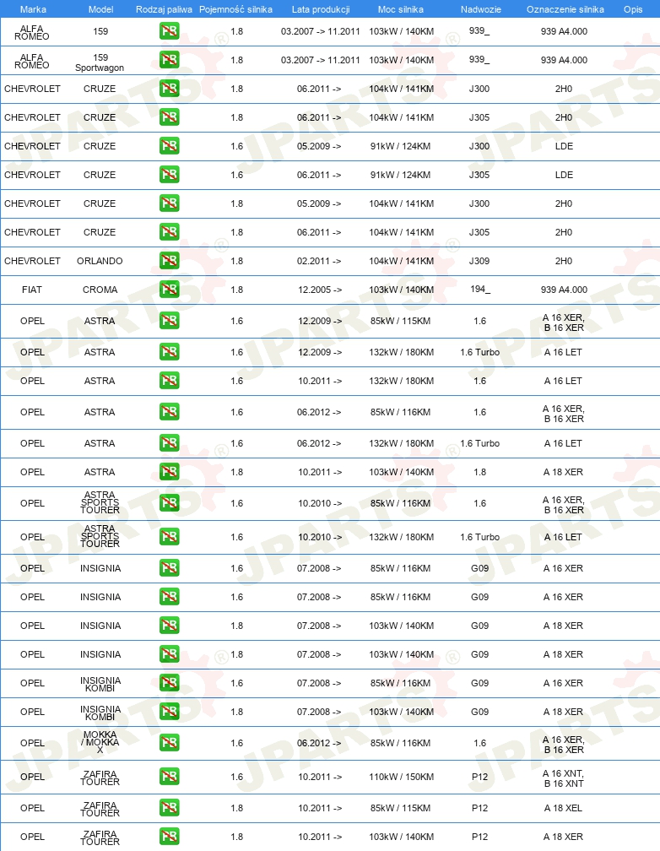Click fuel icon for Zafira Tourer 110kW / 150KM
Viewport: 660px width, 851px height.
pyautogui.click(x=170, y=777)
